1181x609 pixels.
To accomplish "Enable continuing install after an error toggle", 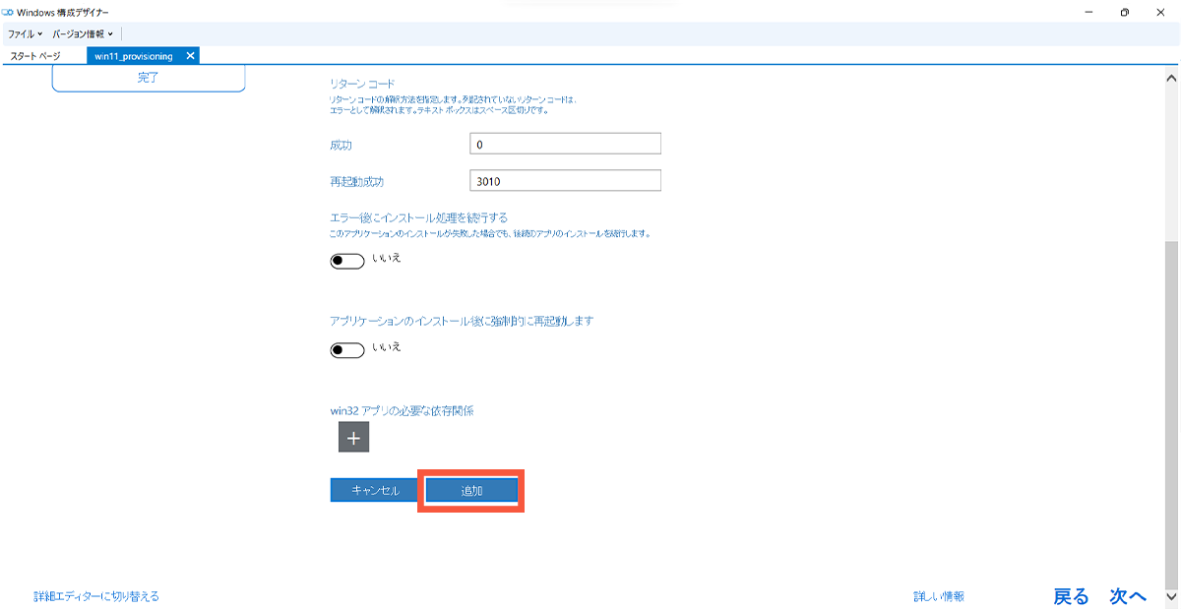I will coord(346,262).
